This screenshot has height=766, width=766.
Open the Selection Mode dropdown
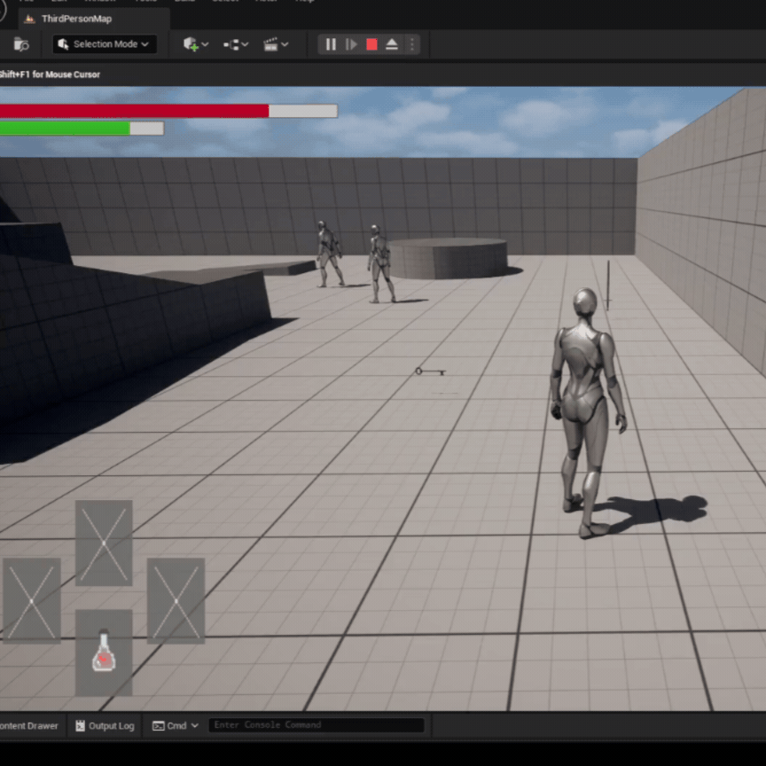105,44
